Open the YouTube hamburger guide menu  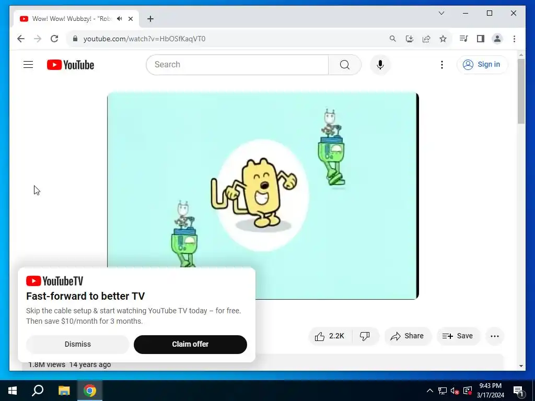pyautogui.click(x=28, y=64)
